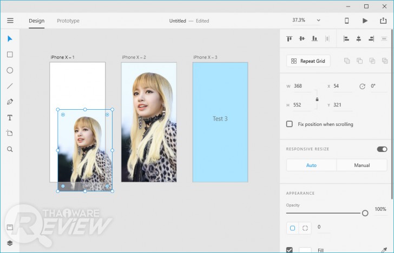Edit the Width field showing 368

click(303, 86)
